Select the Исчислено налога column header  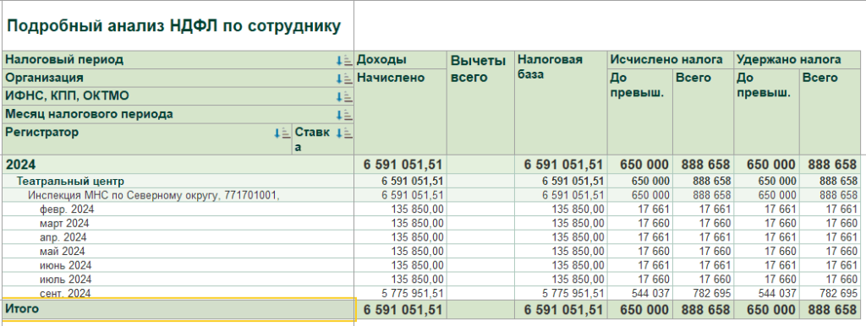[671, 60]
